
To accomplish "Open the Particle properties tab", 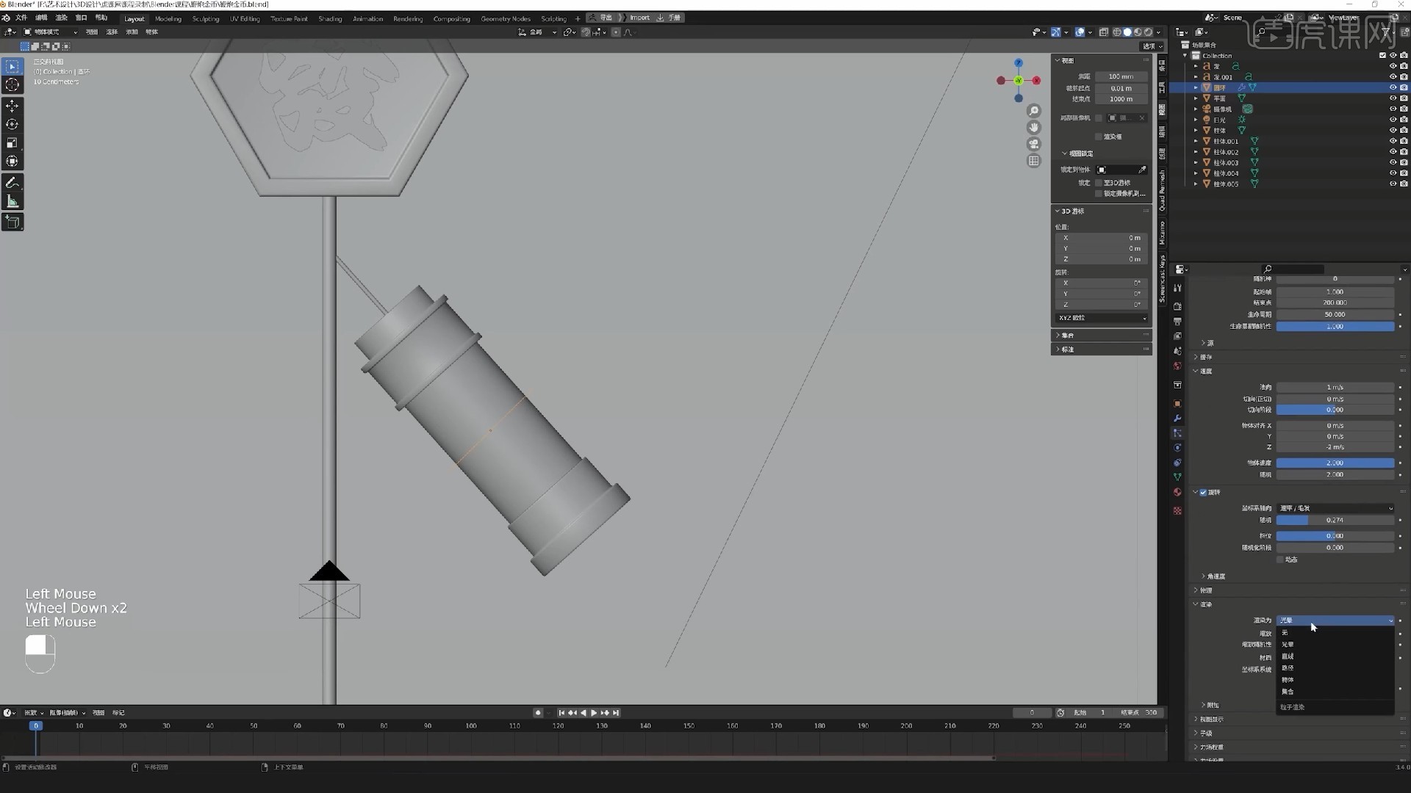I will click(1177, 433).
